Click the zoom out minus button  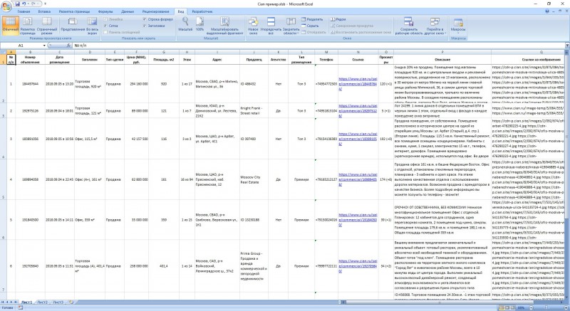(x=529, y=307)
